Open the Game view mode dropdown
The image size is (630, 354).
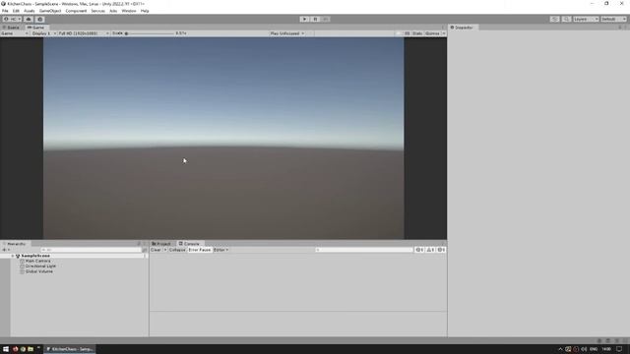point(15,33)
